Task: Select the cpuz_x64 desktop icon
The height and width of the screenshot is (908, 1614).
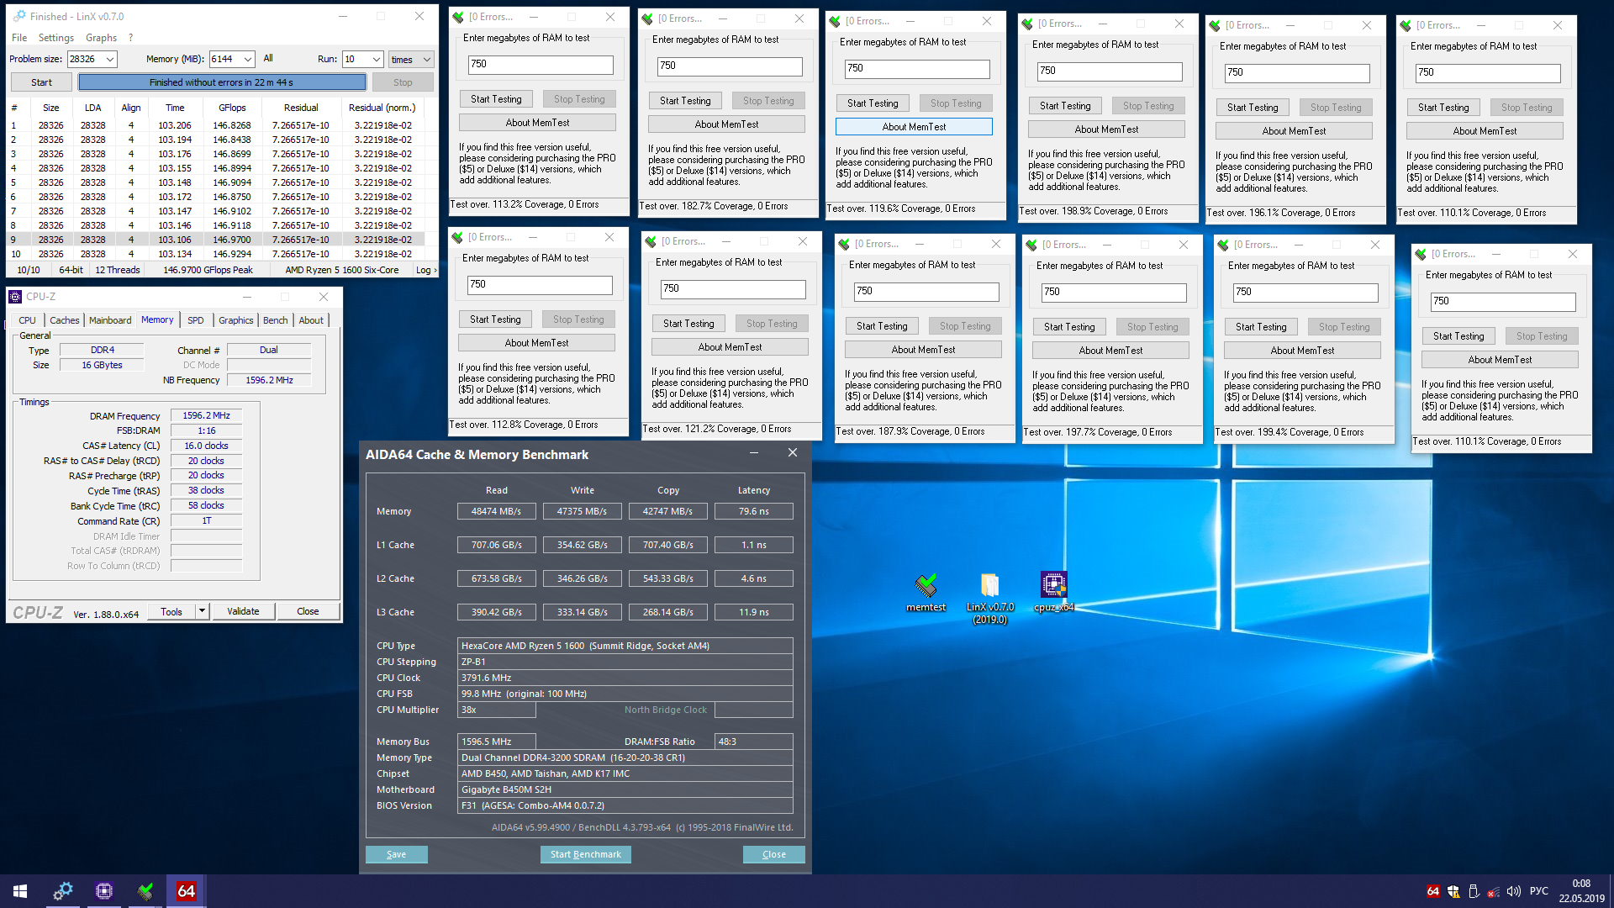Action: click(1053, 585)
